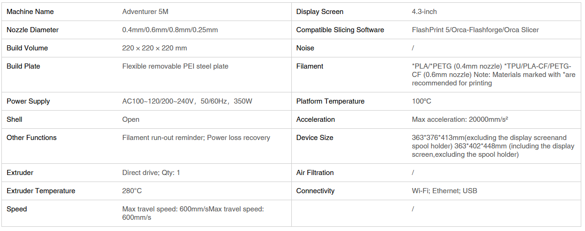This screenshot has height=231, width=585.
Task: Select Flexible removable PEI steel plate text
Action: 175,66
